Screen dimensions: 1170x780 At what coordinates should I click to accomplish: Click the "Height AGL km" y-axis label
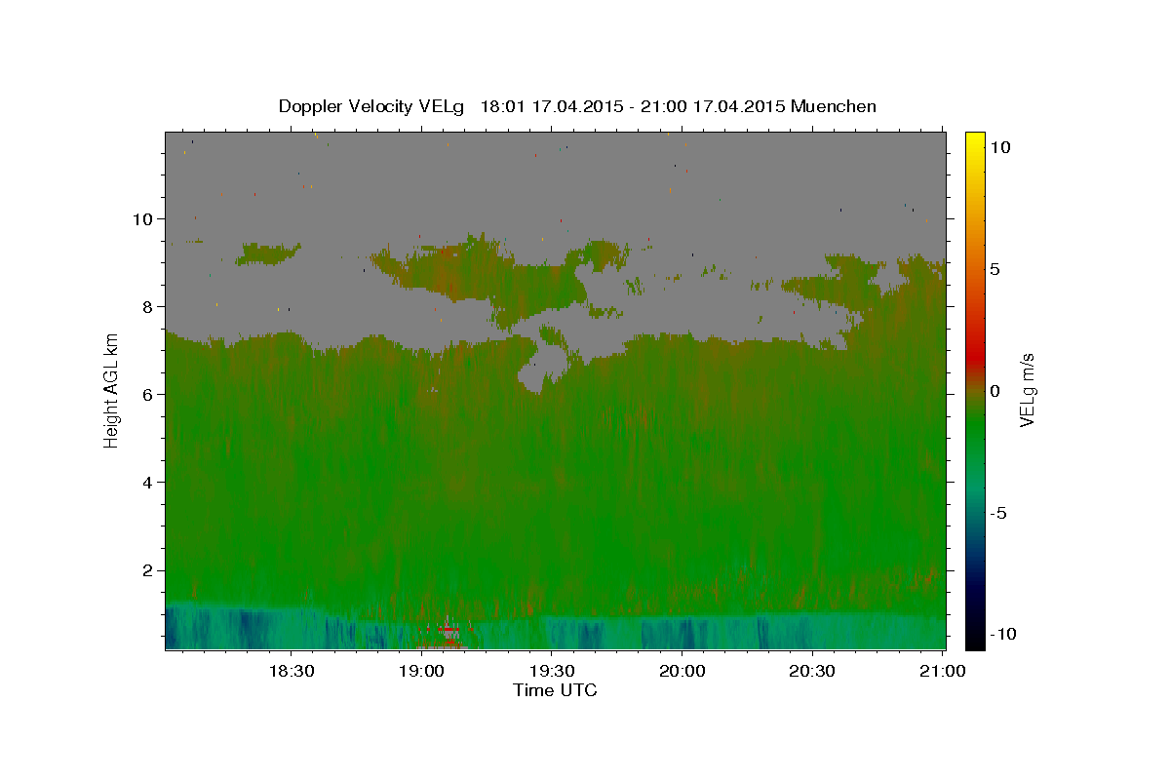pyautogui.click(x=112, y=389)
